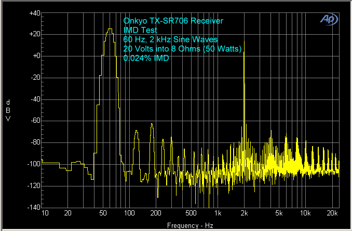This screenshot has width=352, height=231.
Task: Click the '-60' y-axis value
Action: [x=35, y=121]
